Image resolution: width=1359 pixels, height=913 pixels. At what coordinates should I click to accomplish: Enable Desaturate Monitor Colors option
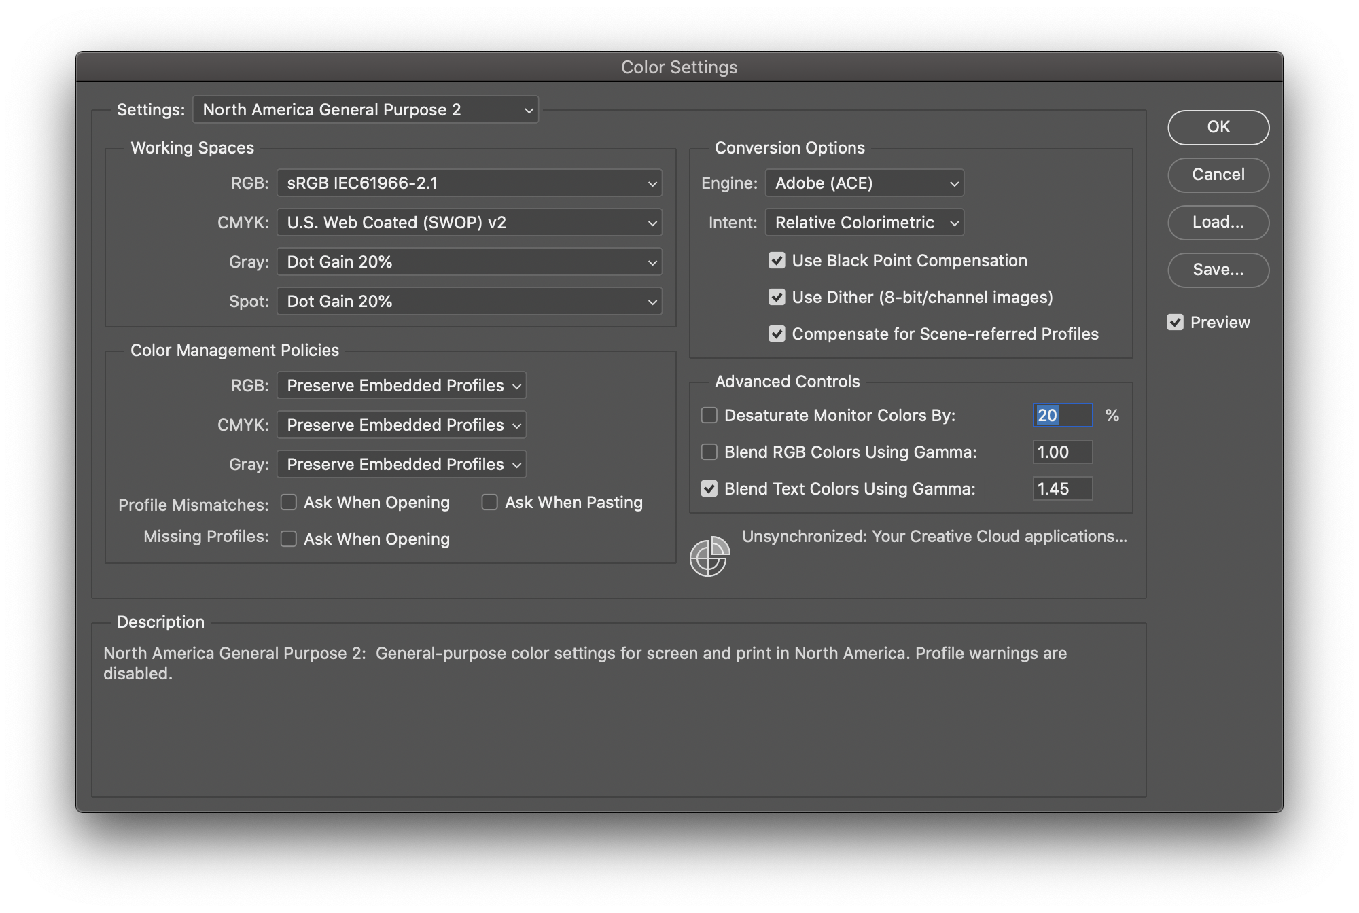(709, 415)
